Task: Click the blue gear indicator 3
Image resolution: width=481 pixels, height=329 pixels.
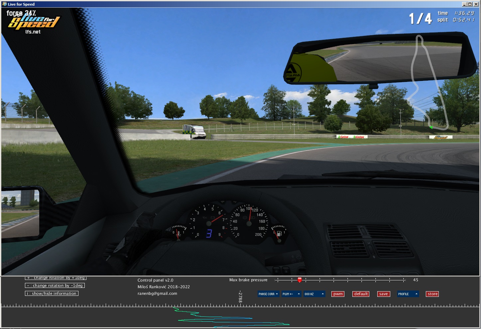Action: tap(209, 234)
